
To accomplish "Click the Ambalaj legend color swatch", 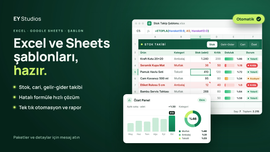I will point(180,135).
